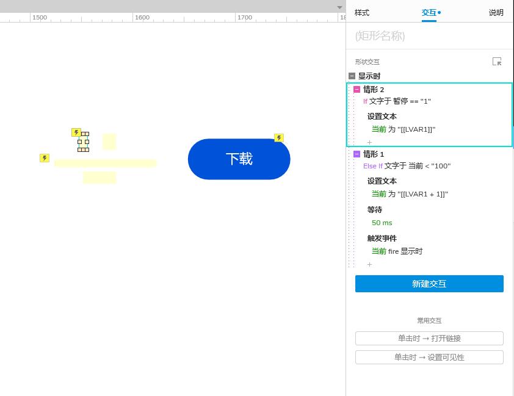Select the lower pale yellow rectangle widget
Viewport: 514px width, 396px height.
[x=100, y=177]
